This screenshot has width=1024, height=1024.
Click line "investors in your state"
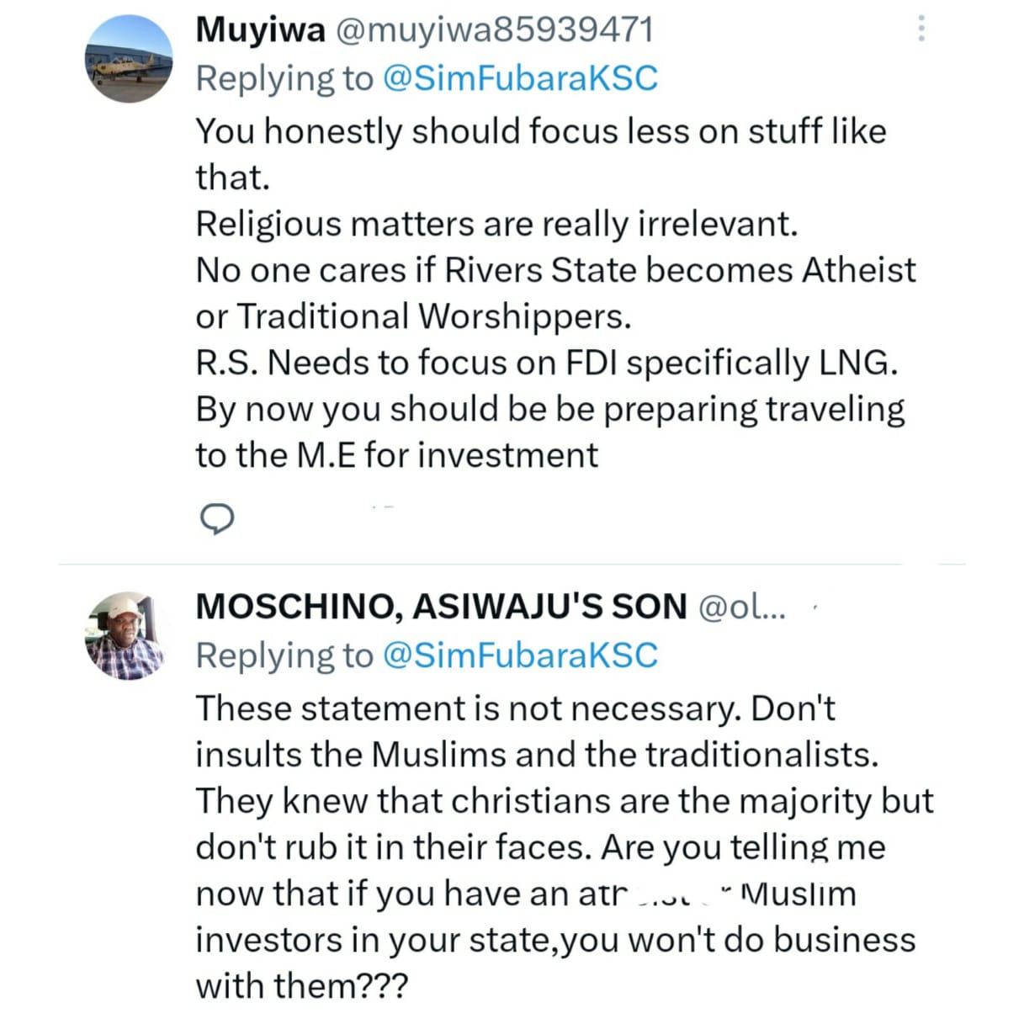pos(555,940)
